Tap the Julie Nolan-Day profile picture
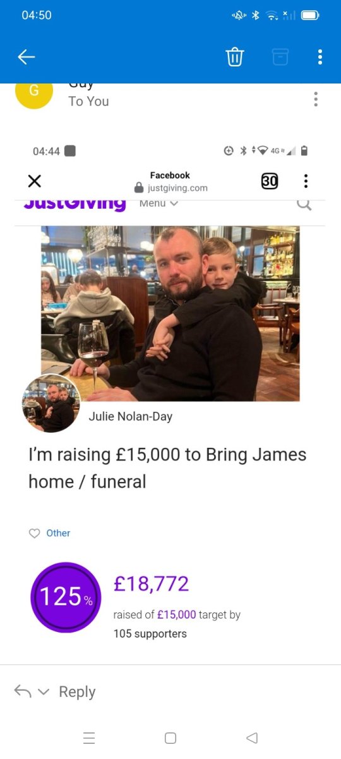341x759 pixels. click(51, 403)
